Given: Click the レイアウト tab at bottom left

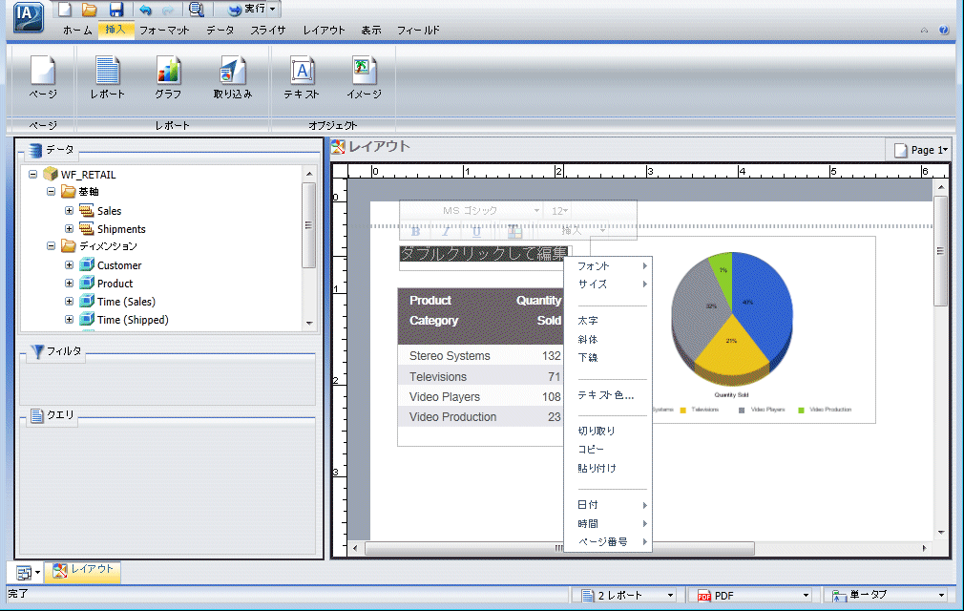Looking at the screenshot, I should click(x=84, y=571).
